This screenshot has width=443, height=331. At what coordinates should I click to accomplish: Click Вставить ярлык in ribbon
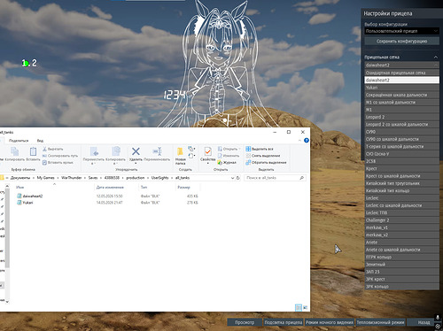pos(58,162)
